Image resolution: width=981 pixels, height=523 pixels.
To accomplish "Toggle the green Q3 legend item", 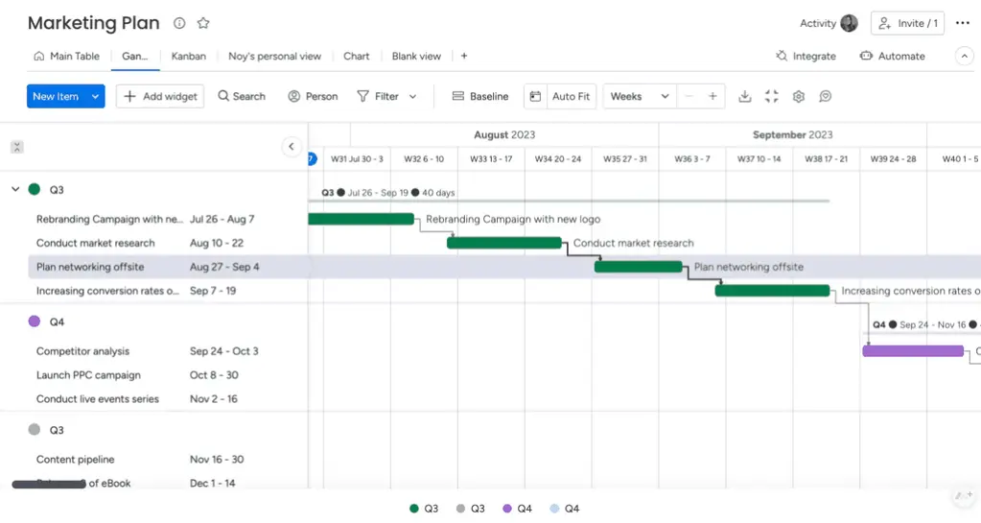I will (x=424, y=509).
